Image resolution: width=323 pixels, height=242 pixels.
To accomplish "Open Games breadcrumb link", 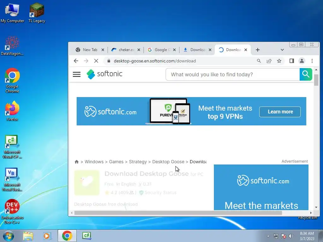I will coord(116,162).
